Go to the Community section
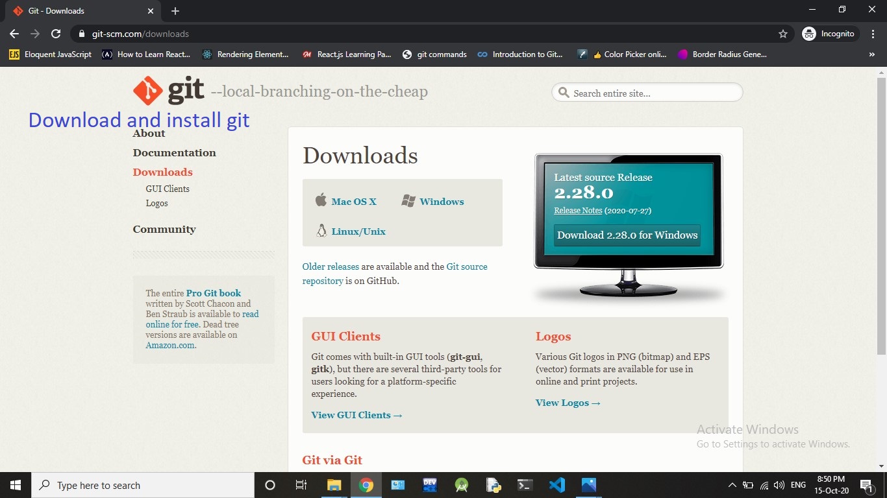 point(164,230)
